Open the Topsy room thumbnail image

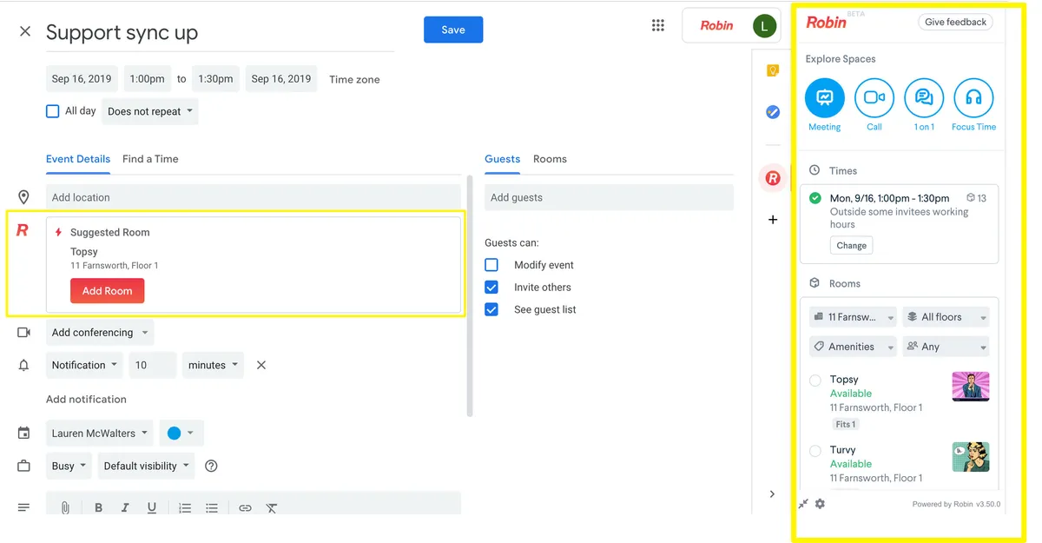point(971,387)
